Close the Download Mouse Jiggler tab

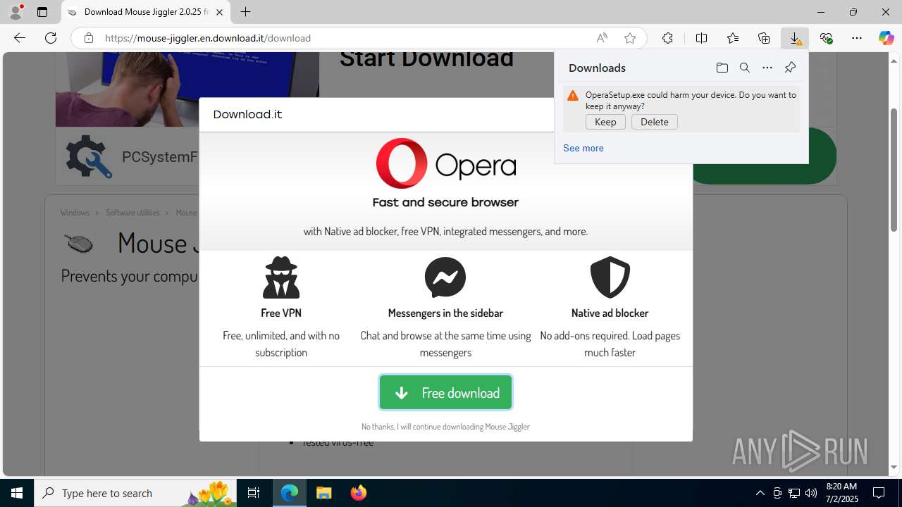(x=219, y=12)
